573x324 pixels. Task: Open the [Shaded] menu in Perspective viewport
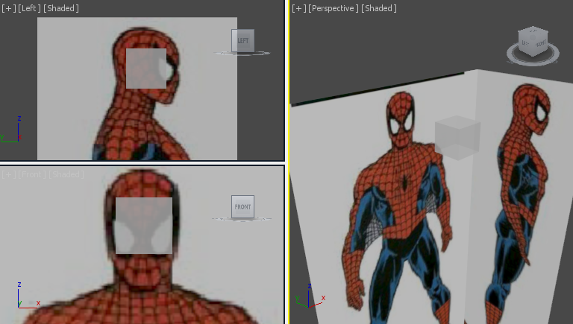click(378, 8)
